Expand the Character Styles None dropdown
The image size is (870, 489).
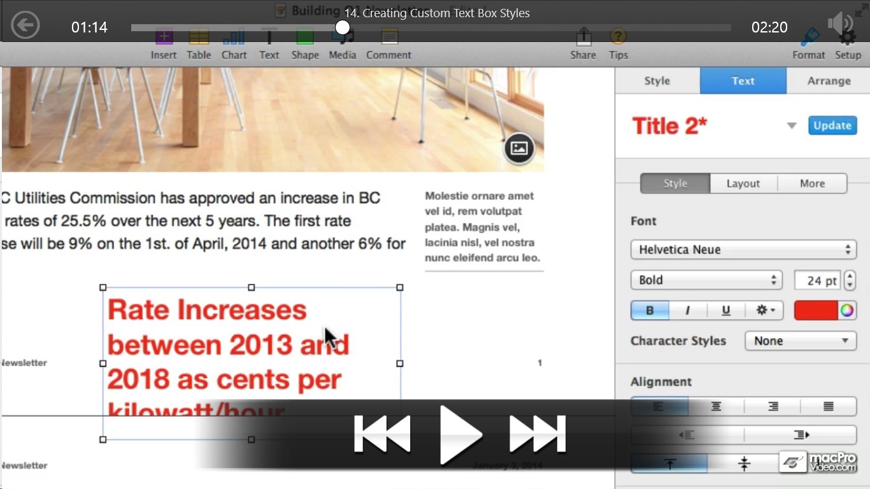click(x=801, y=341)
